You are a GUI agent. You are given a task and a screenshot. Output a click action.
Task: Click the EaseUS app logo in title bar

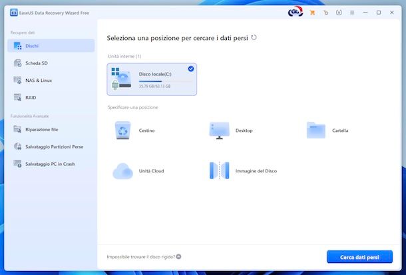14,13
